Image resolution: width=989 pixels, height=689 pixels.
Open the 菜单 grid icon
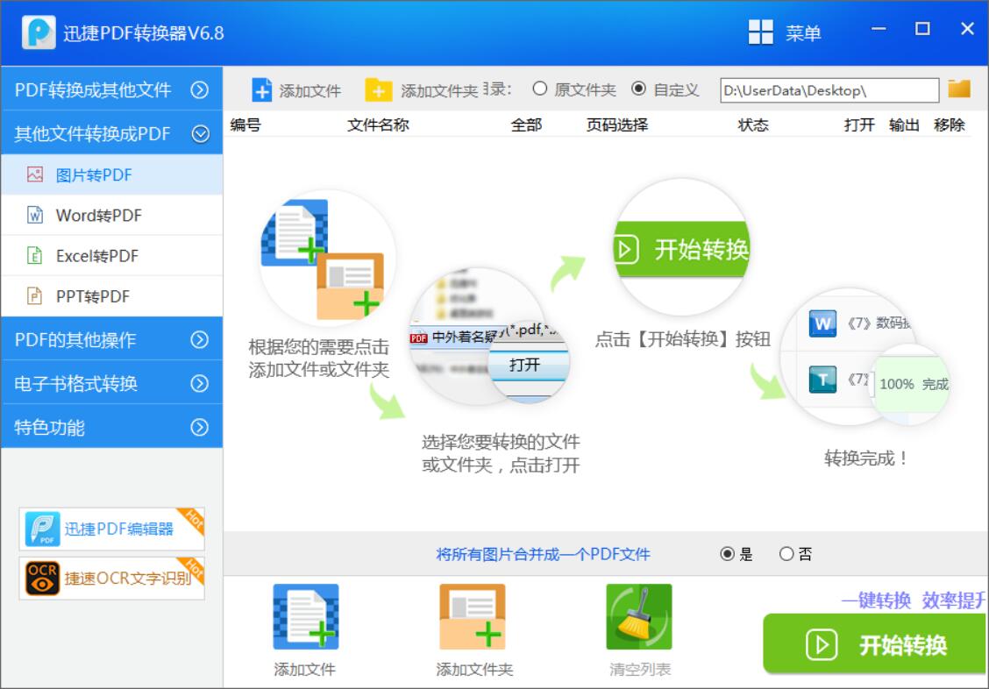[x=760, y=32]
